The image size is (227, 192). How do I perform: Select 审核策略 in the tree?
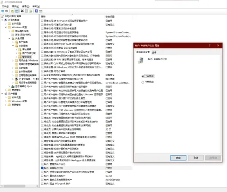coord(27,50)
